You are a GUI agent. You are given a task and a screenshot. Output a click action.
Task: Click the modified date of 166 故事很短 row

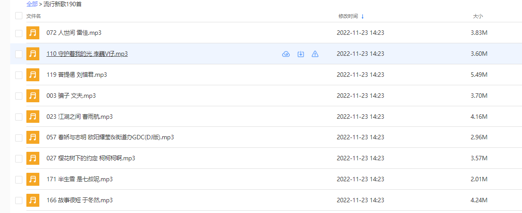pyautogui.click(x=361, y=200)
